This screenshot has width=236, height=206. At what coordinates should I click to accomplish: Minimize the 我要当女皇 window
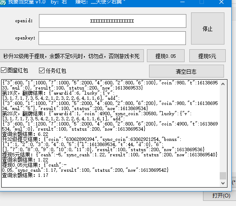[x=182, y=2]
